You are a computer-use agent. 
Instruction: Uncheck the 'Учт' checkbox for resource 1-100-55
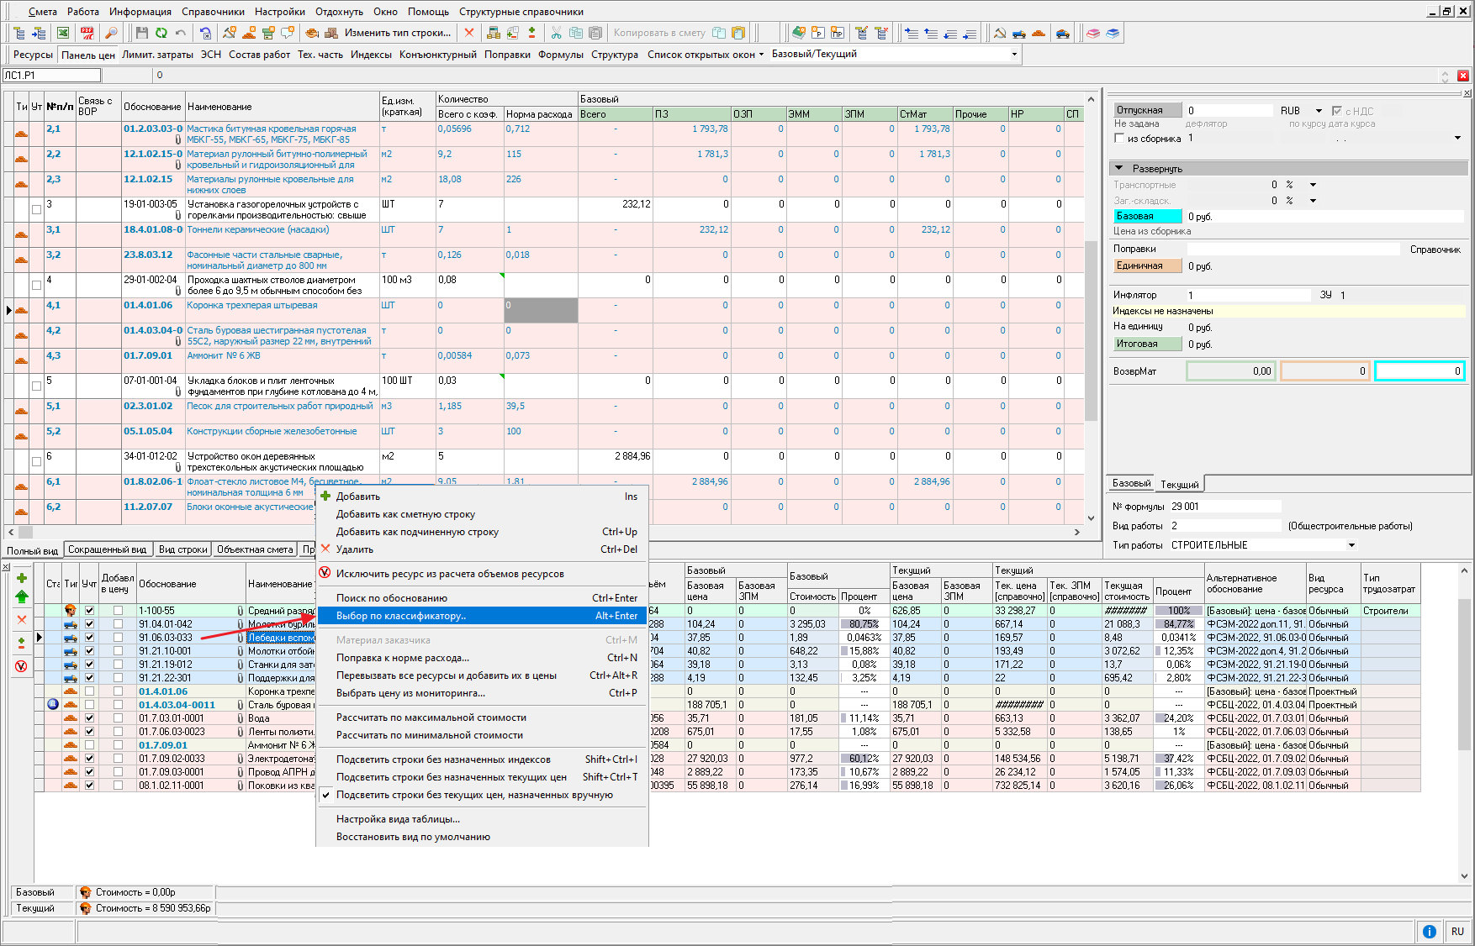pyautogui.click(x=89, y=611)
